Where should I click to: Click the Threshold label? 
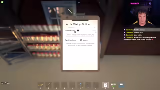tap(69, 30)
